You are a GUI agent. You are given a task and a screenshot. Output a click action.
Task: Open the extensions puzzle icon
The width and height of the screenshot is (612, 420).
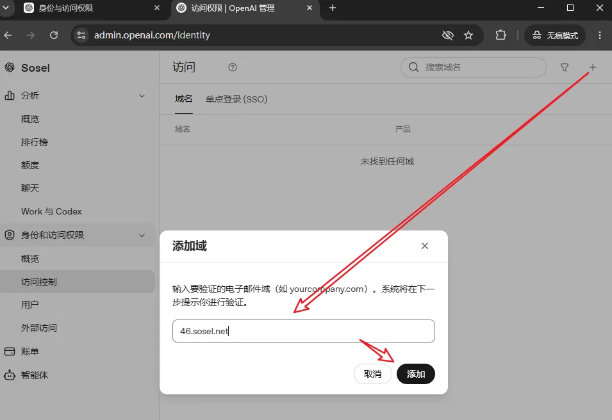pos(500,35)
